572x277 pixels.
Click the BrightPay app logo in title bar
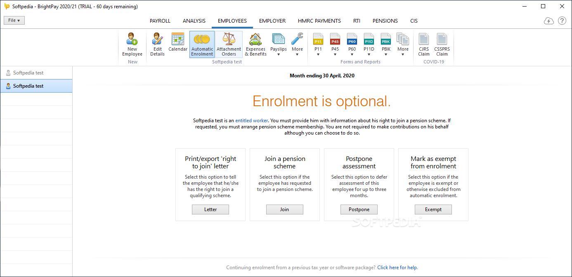7,6
